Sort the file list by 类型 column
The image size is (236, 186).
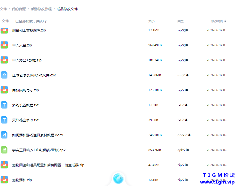click(181, 21)
